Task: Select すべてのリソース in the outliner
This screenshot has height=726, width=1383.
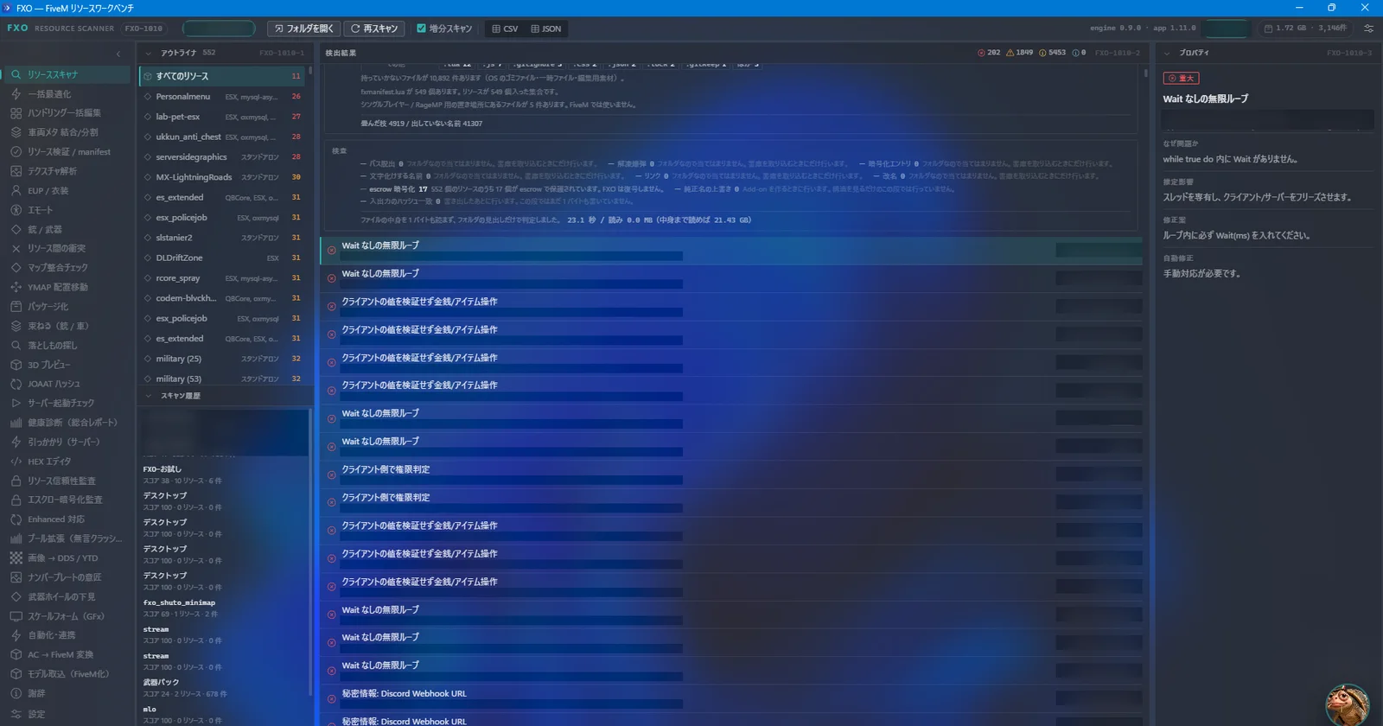Action: [x=222, y=76]
